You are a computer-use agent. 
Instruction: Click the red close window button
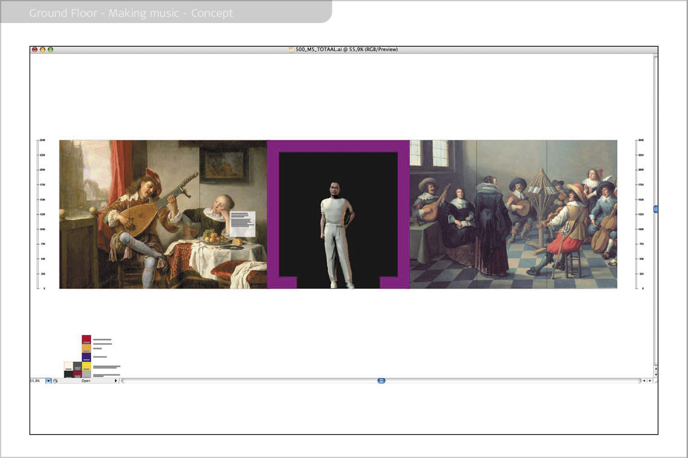[35, 50]
